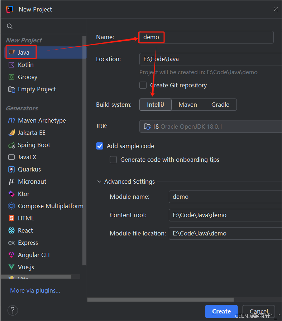Viewport: 282px width, 321px height.
Task: Select Java in the New Project list
Action: tap(45, 52)
